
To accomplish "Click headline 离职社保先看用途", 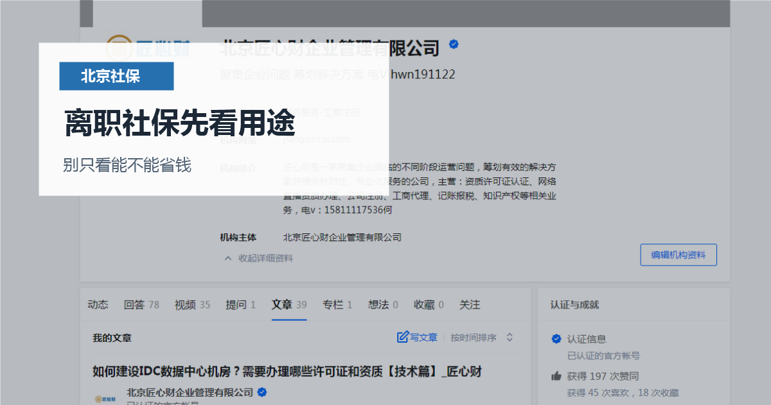I will tap(180, 122).
